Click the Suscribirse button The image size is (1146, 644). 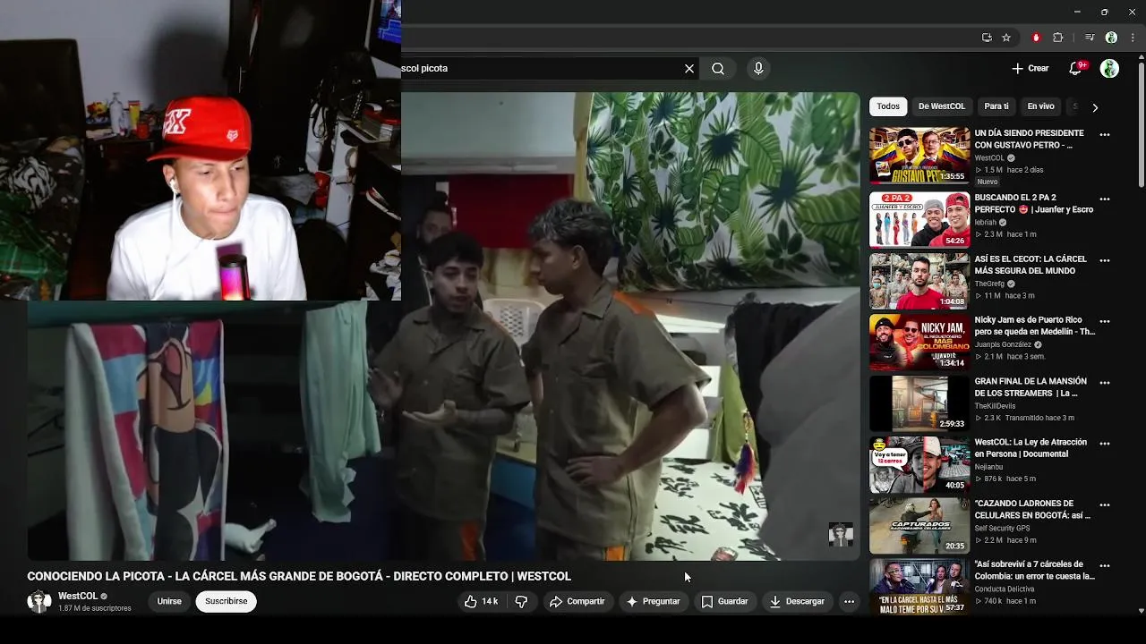tap(227, 601)
